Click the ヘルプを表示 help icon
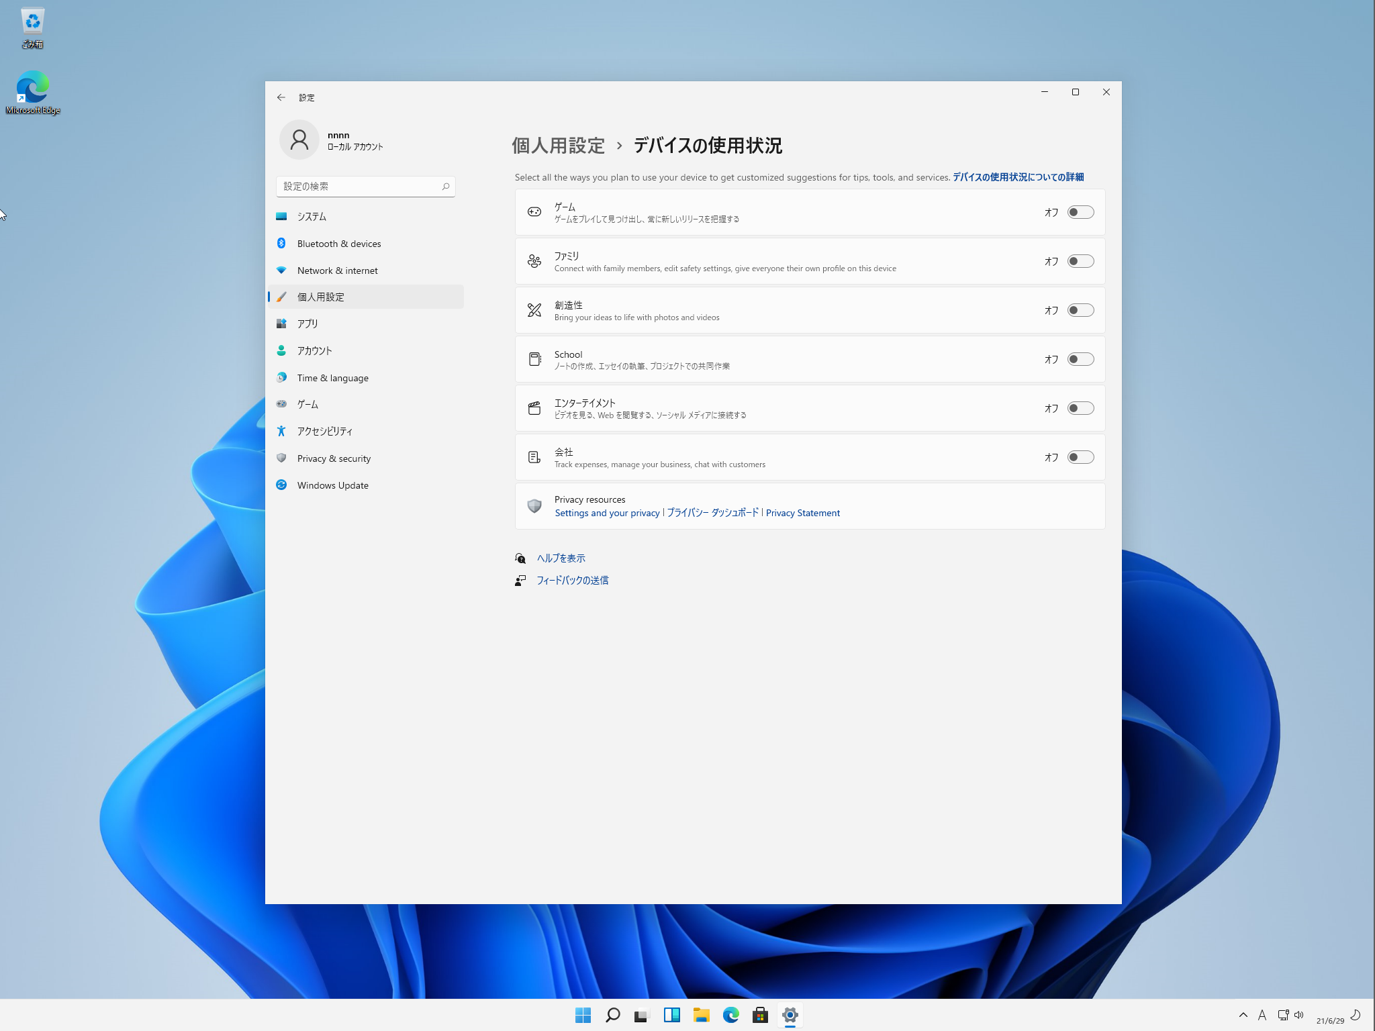1375x1031 pixels. point(520,558)
